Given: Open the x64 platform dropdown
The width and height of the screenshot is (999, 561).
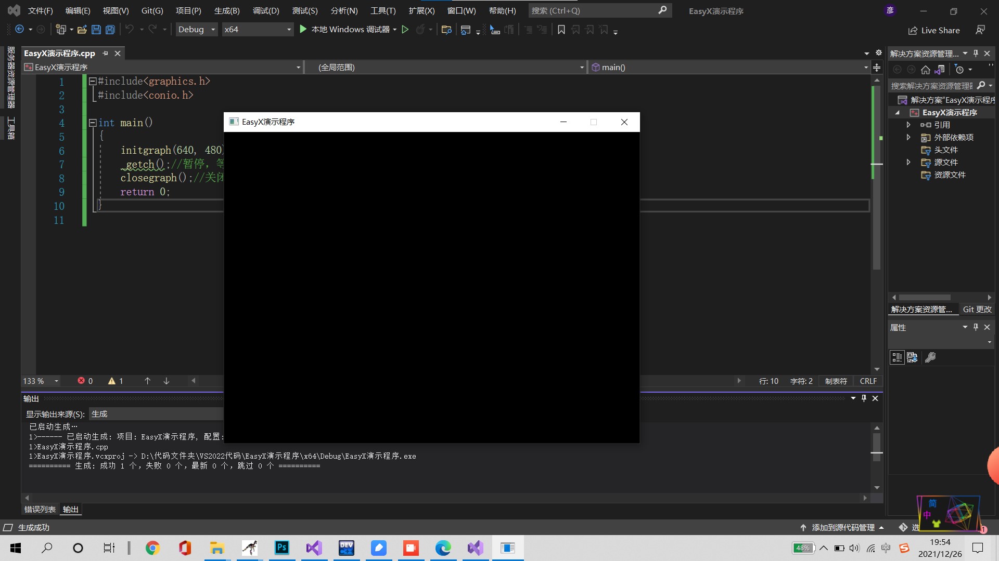Looking at the screenshot, I should point(257,29).
